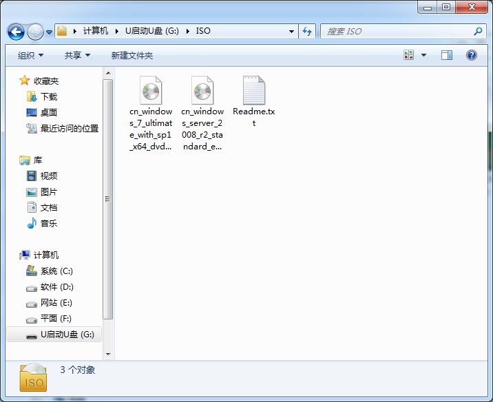
Task: Click 计算机 in the address breadcrumb
Action: click(95, 32)
